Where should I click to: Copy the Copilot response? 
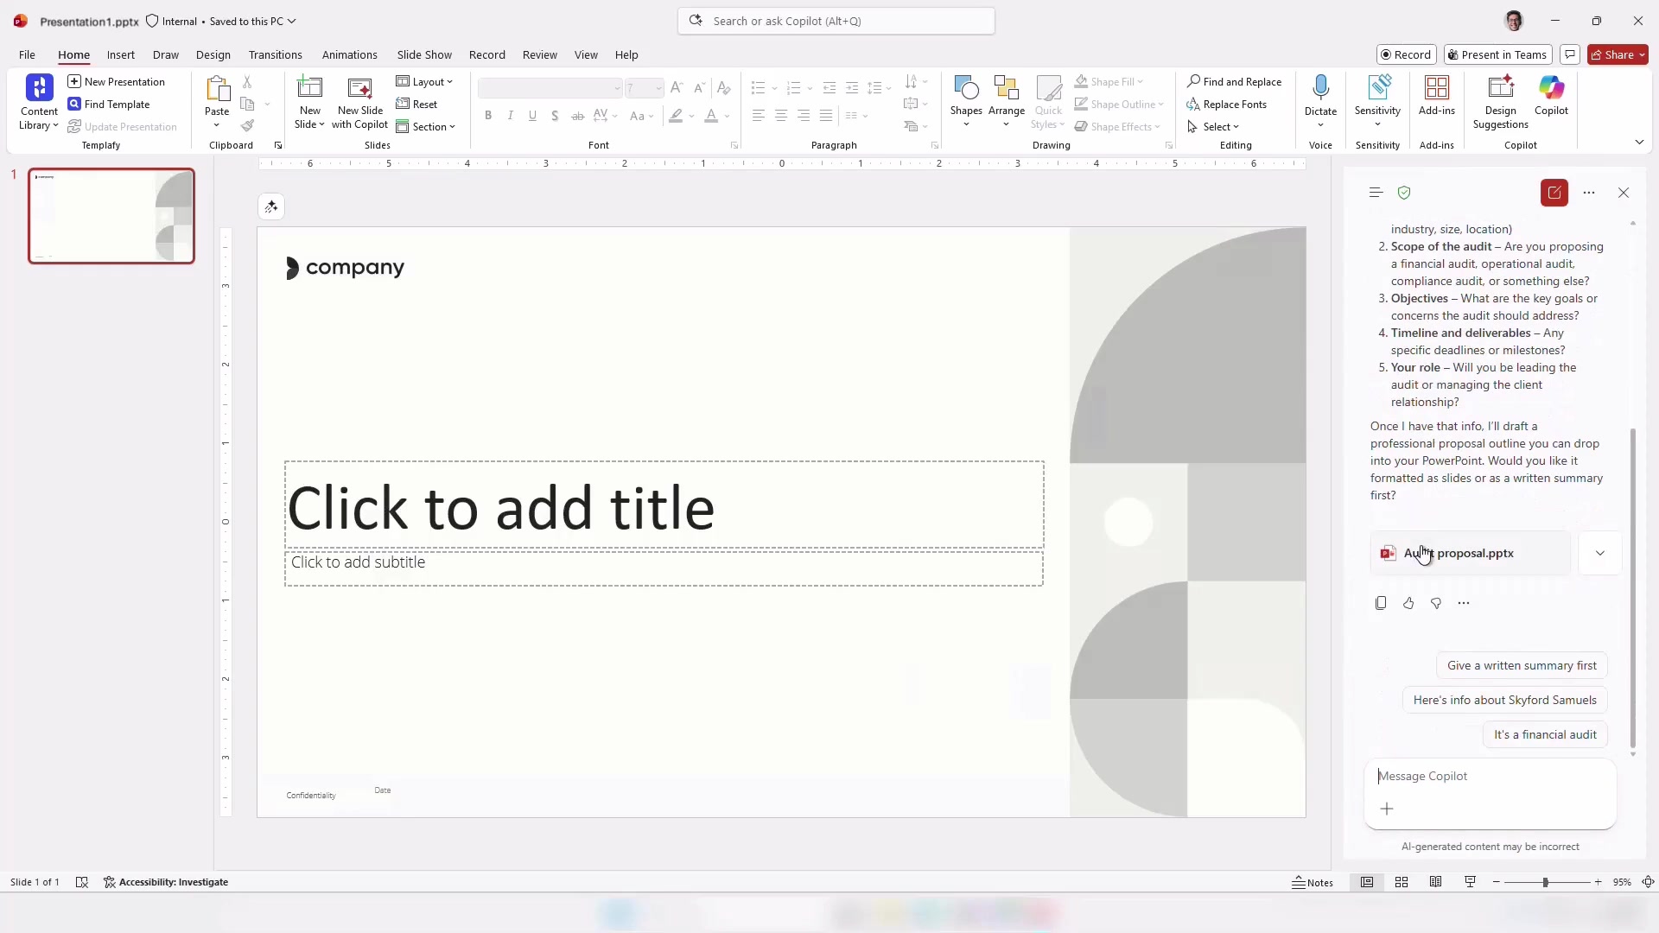(x=1381, y=603)
